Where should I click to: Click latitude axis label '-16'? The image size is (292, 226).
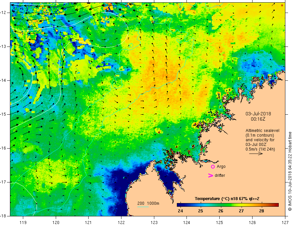(4, 148)
